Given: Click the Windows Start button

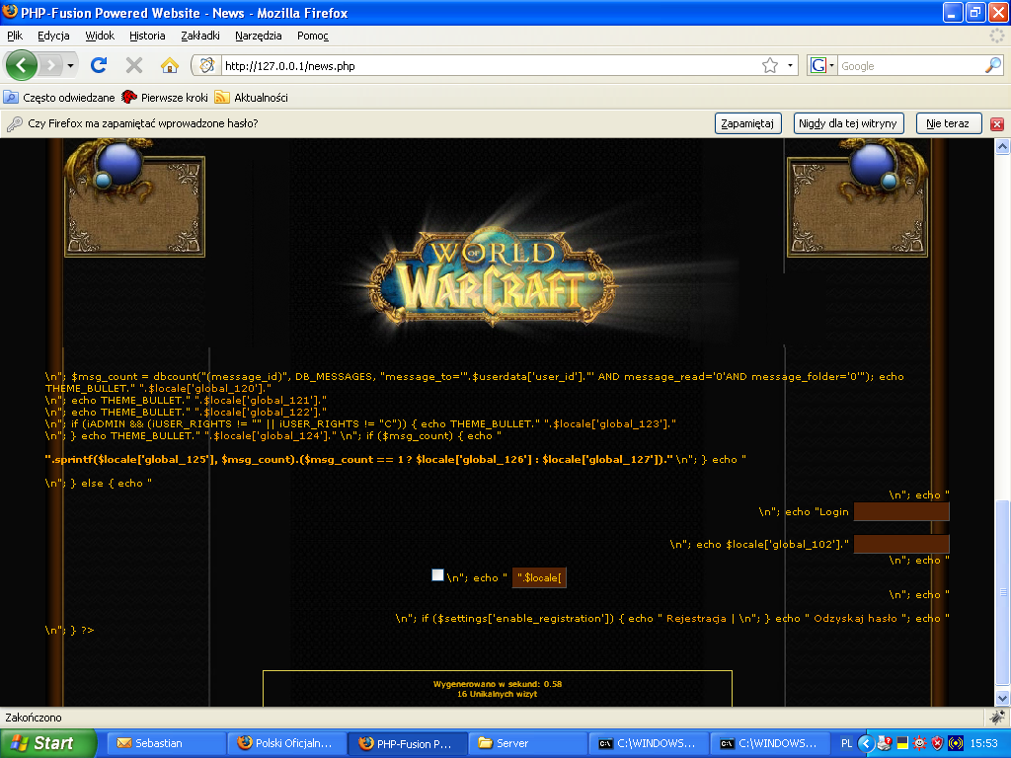Looking at the screenshot, I should [47, 743].
